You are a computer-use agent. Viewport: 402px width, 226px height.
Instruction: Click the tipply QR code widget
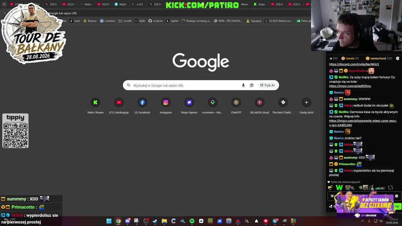pyautogui.click(x=15, y=131)
